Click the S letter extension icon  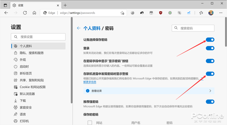click(x=179, y=13)
